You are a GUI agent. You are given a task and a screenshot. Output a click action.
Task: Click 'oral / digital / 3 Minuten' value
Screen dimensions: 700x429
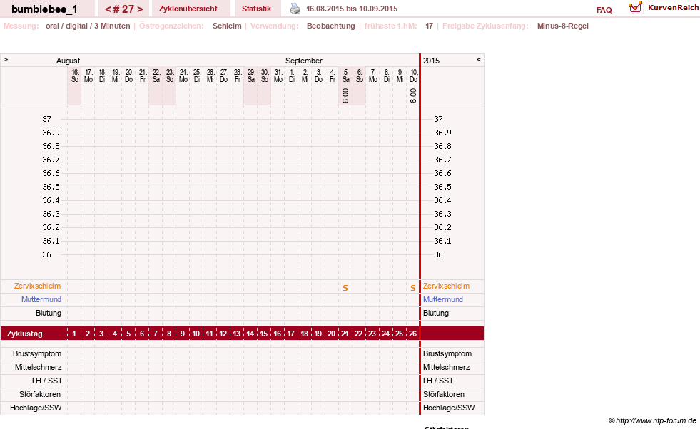pos(88,26)
